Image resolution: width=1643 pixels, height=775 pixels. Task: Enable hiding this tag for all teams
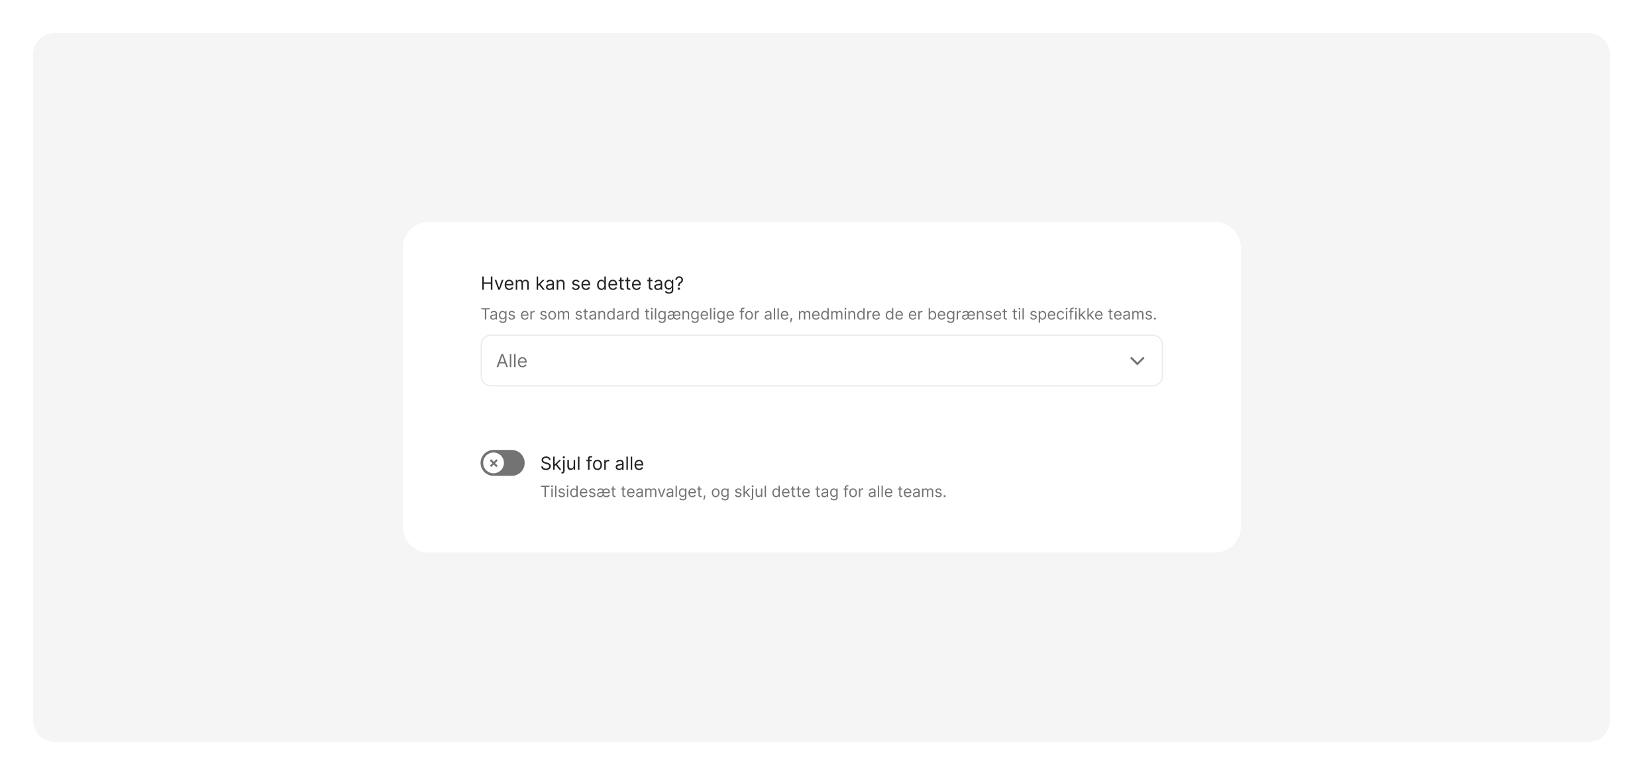point(502,463)
